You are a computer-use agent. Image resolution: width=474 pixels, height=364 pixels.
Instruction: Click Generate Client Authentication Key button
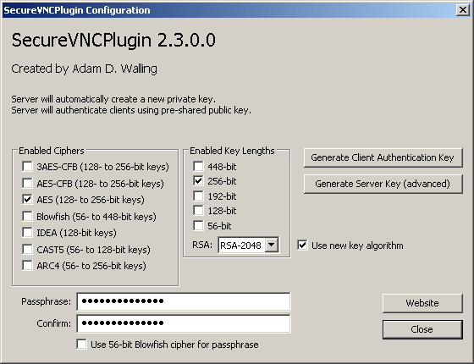383,157
